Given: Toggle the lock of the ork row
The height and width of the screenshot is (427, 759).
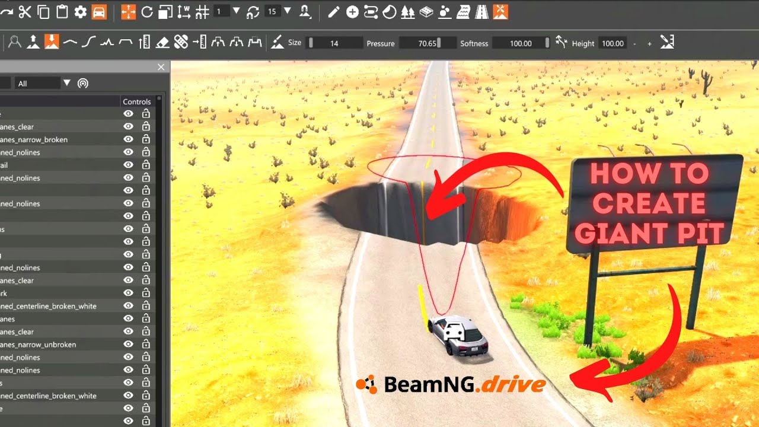Looking at the screenshot, I should tap(146, 293).
